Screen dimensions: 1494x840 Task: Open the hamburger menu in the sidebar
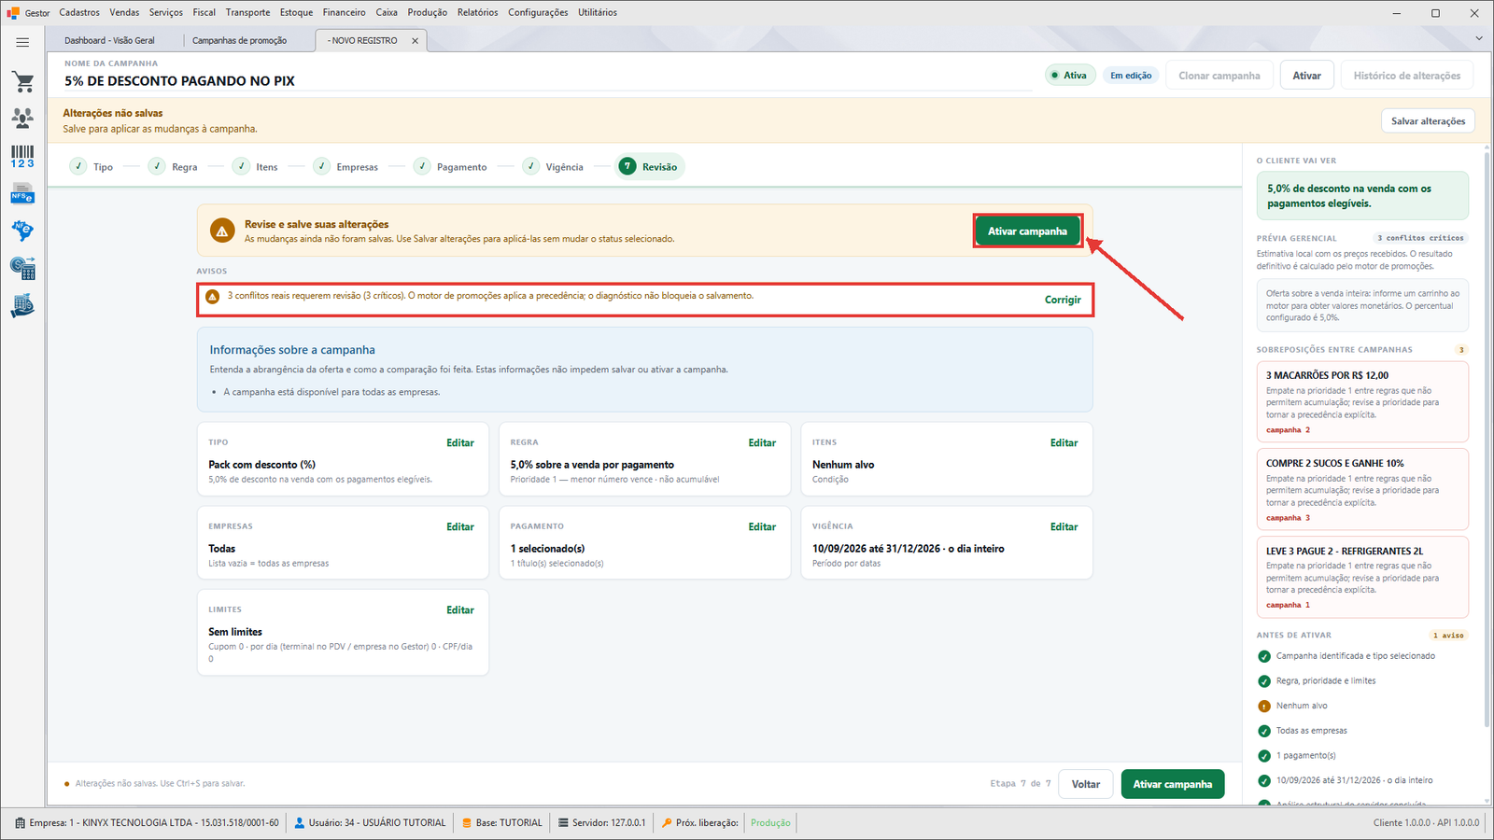(22, 42)
